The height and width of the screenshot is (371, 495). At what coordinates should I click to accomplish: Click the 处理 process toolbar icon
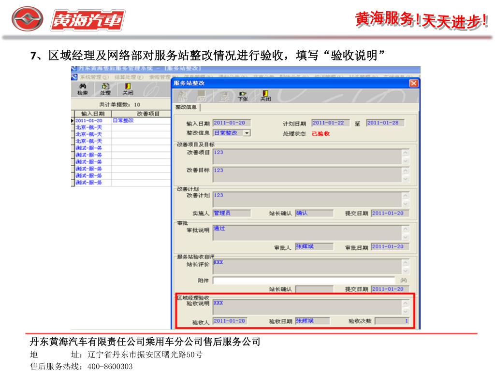(x=105, y=89)
